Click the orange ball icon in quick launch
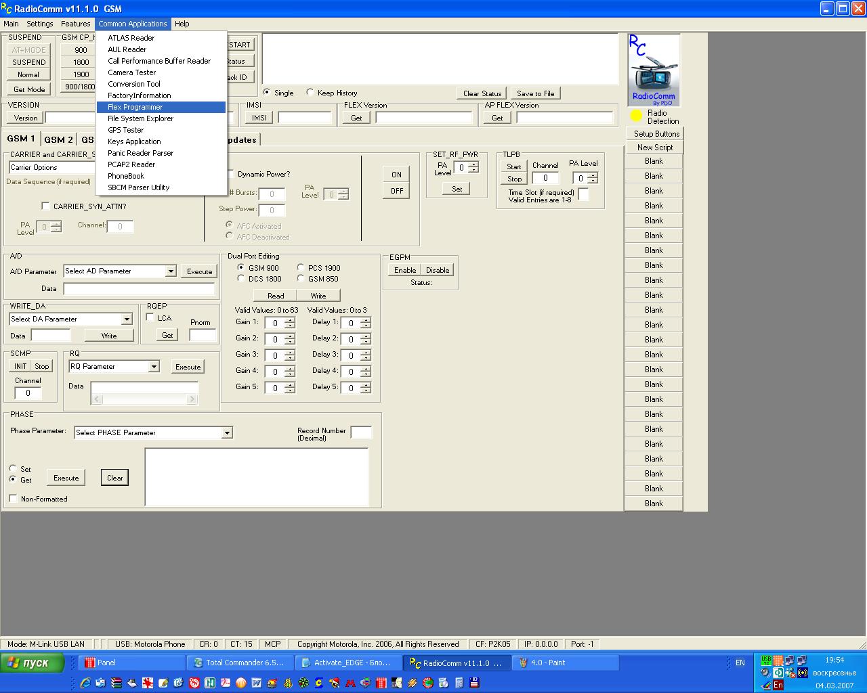This screenshot has width=867, height=693. [x=240, y=683]
